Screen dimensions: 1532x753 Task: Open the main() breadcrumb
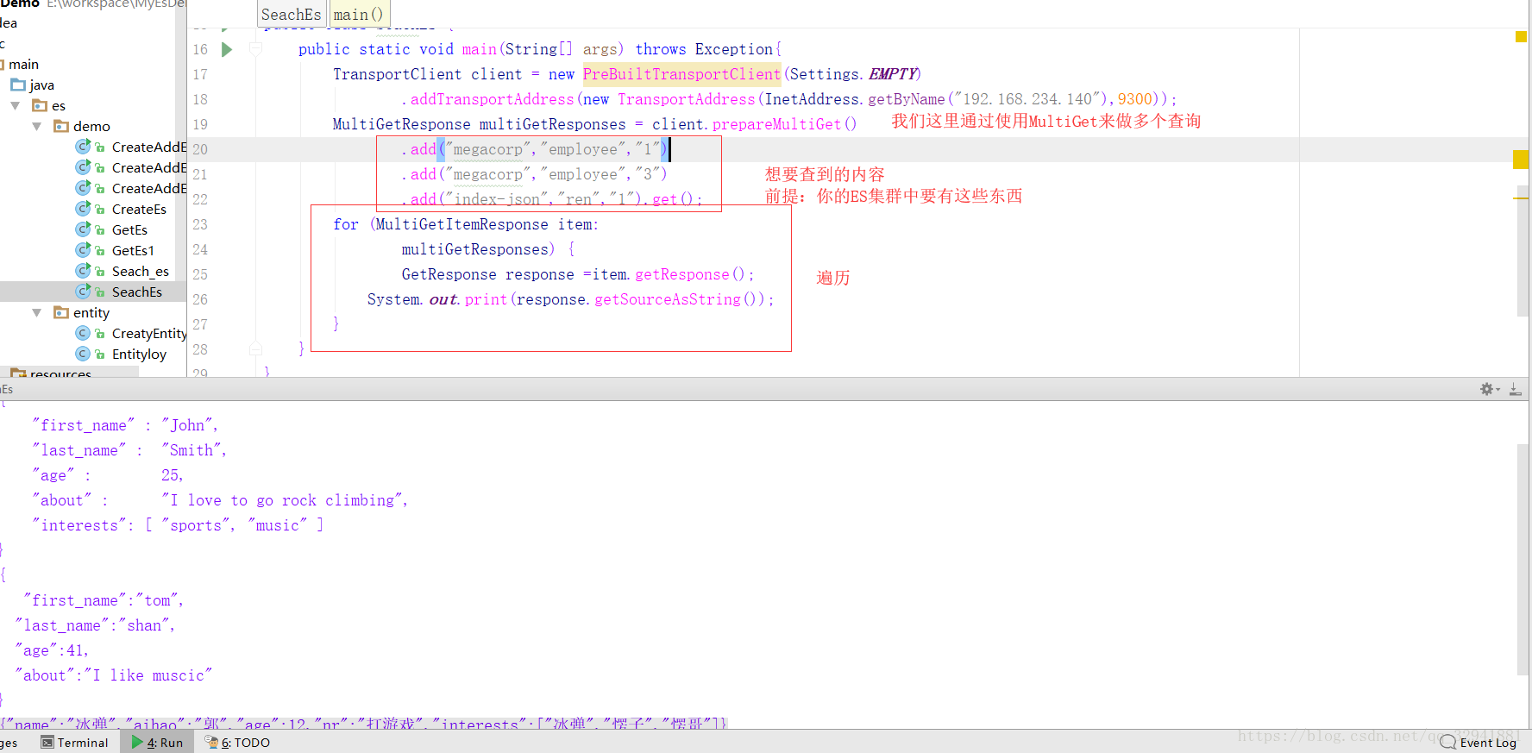(358, 15)
